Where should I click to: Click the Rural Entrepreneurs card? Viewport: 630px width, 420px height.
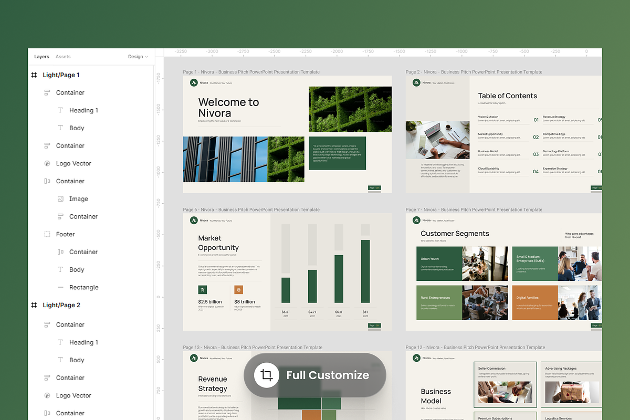pyautogui.click(x=439, y=302)
